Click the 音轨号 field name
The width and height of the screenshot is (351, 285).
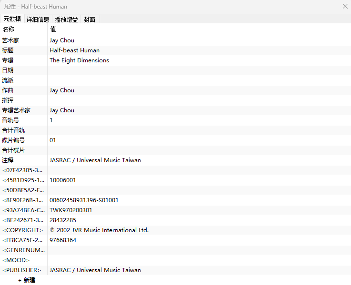10,120
